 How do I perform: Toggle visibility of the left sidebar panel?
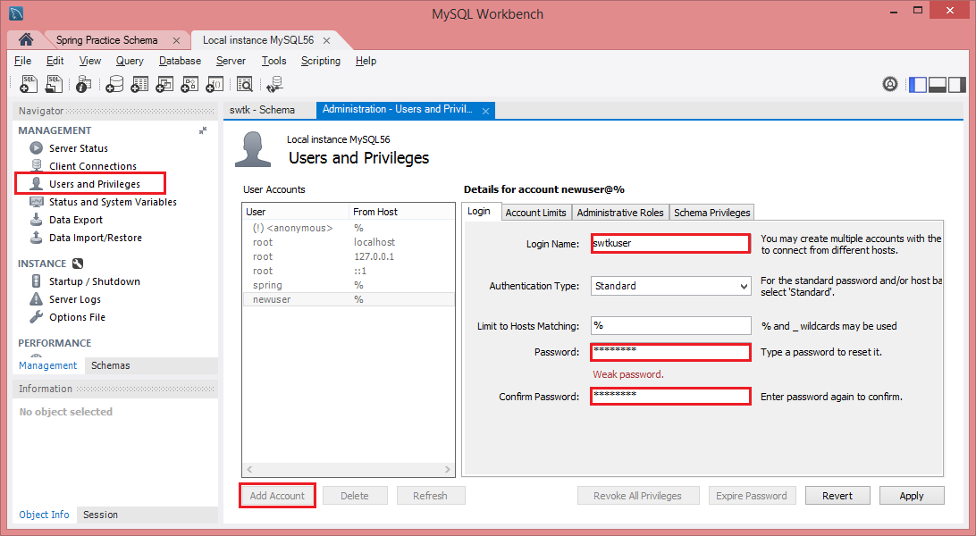pyautogui.click(x=917, y=83)
